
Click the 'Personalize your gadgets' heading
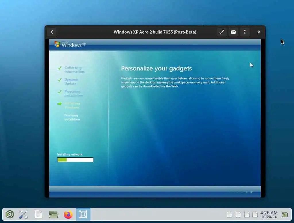(156, 68)
